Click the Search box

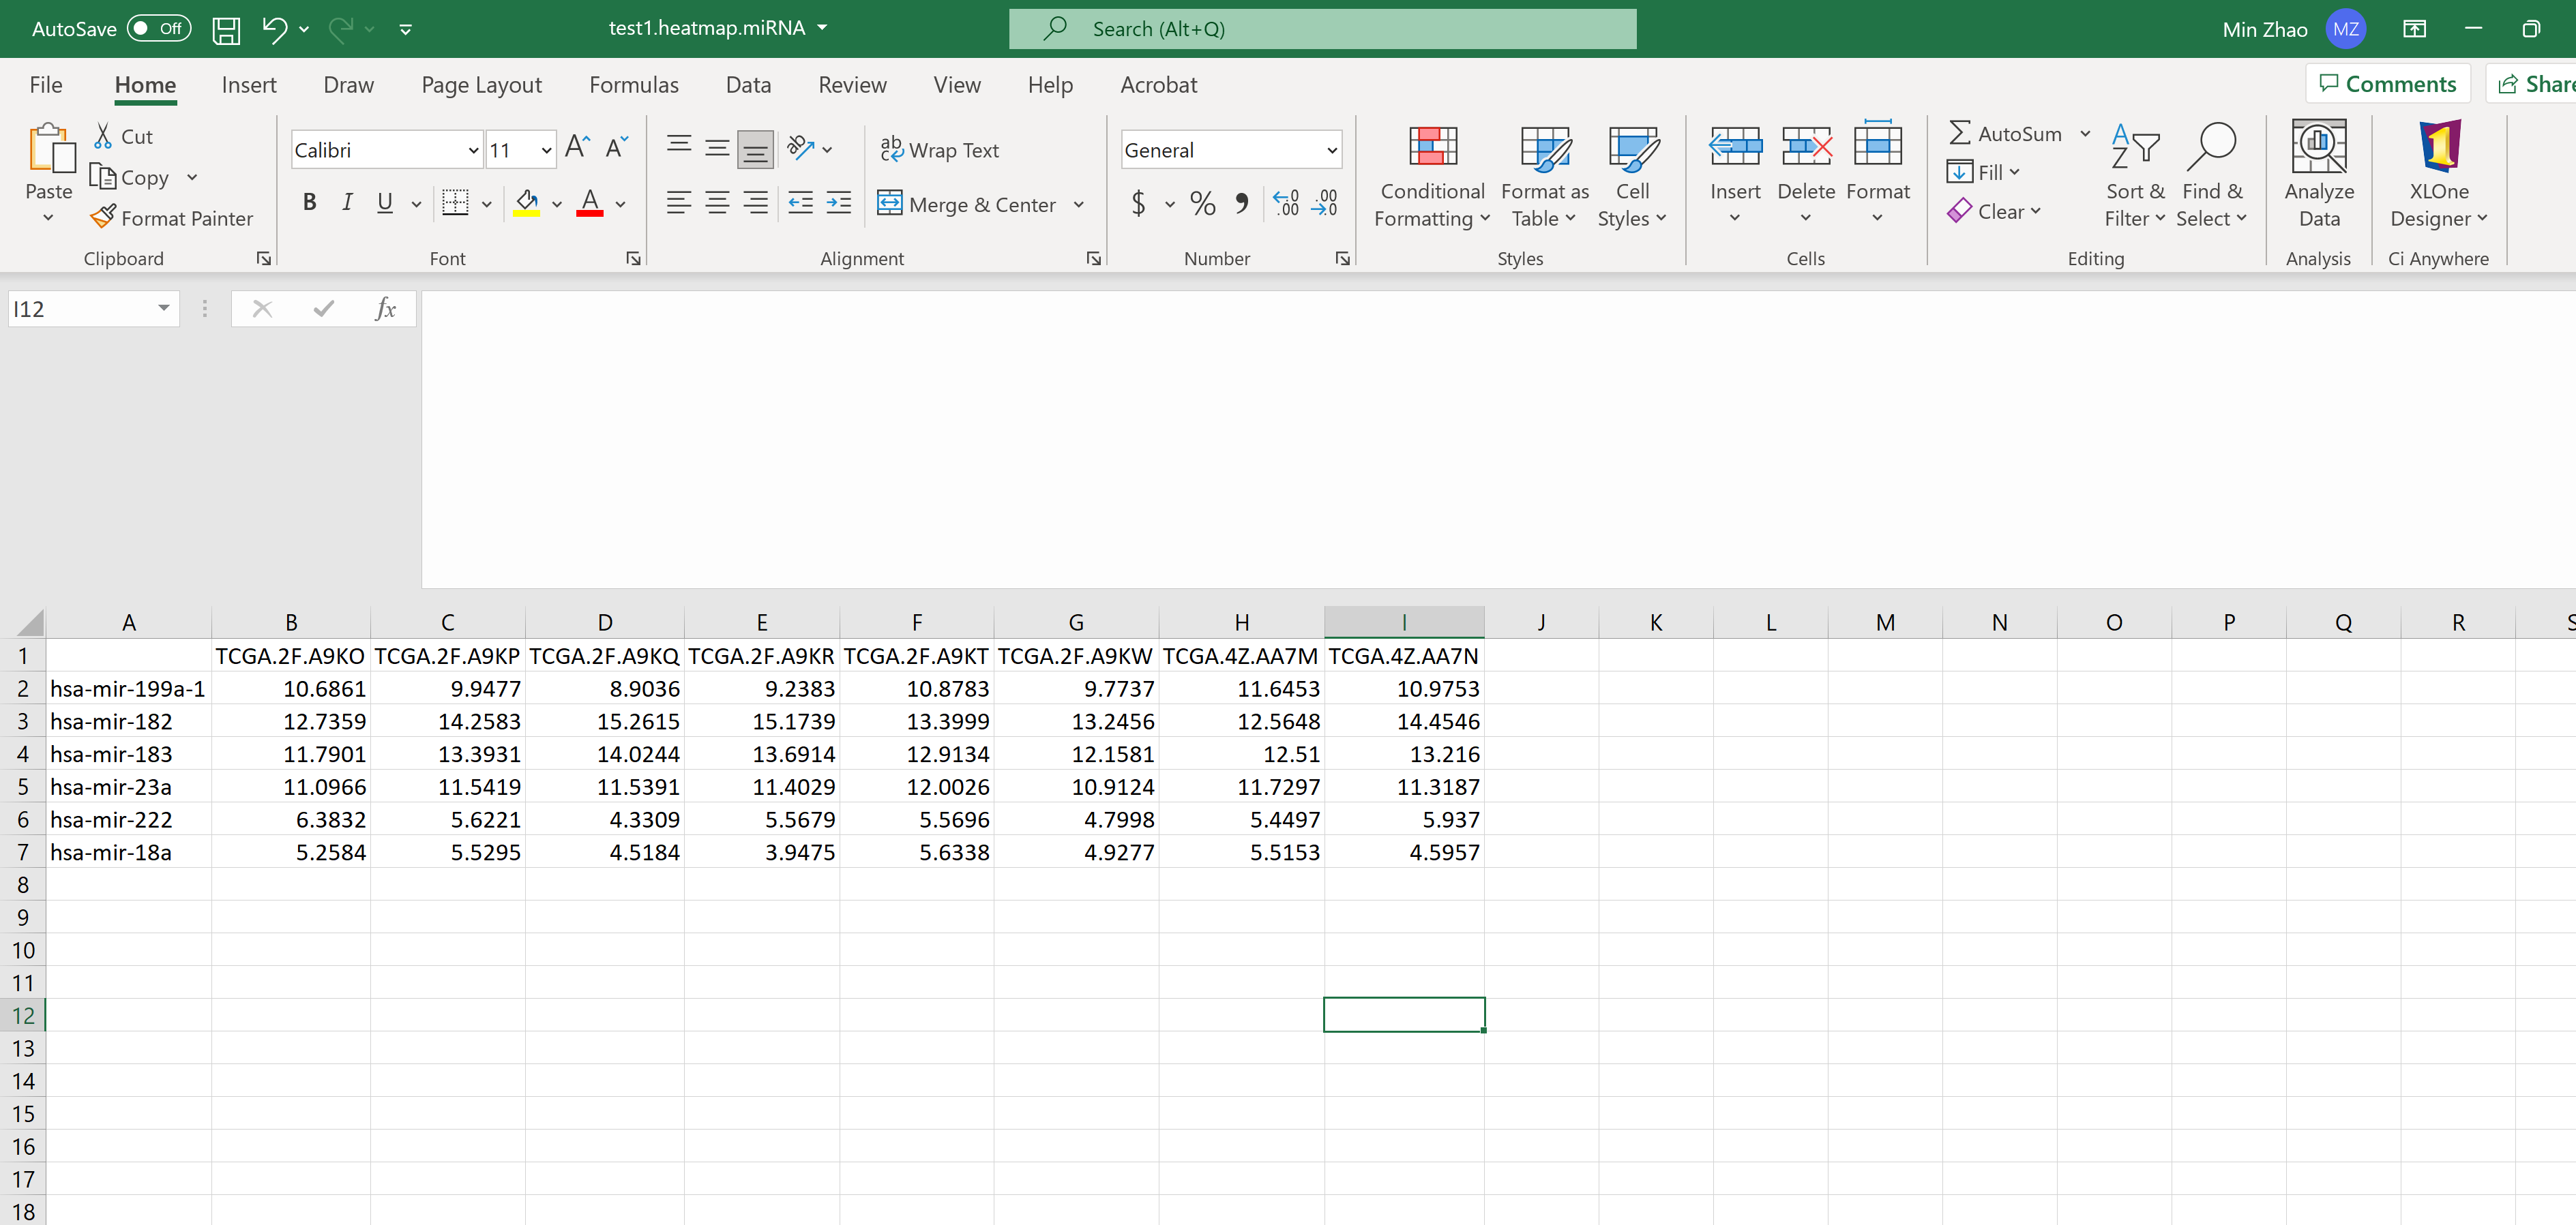tap(1322, 29)
